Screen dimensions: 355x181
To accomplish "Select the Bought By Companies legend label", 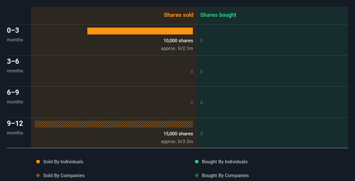I will coord(225,175).
